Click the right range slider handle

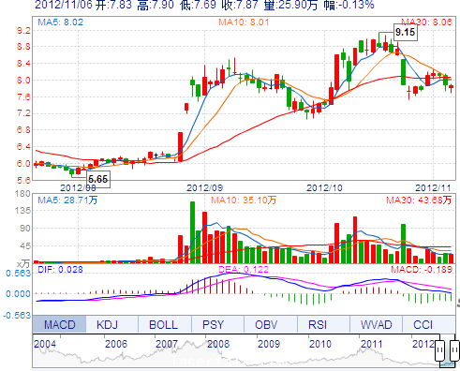pyautogui.click(x=455, y=350)
